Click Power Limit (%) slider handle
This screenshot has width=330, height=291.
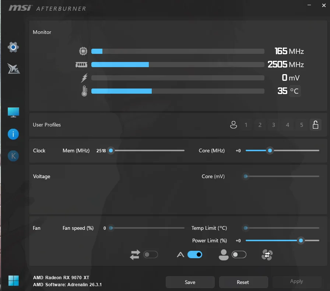pyautogui.click(x=301, y=240)
